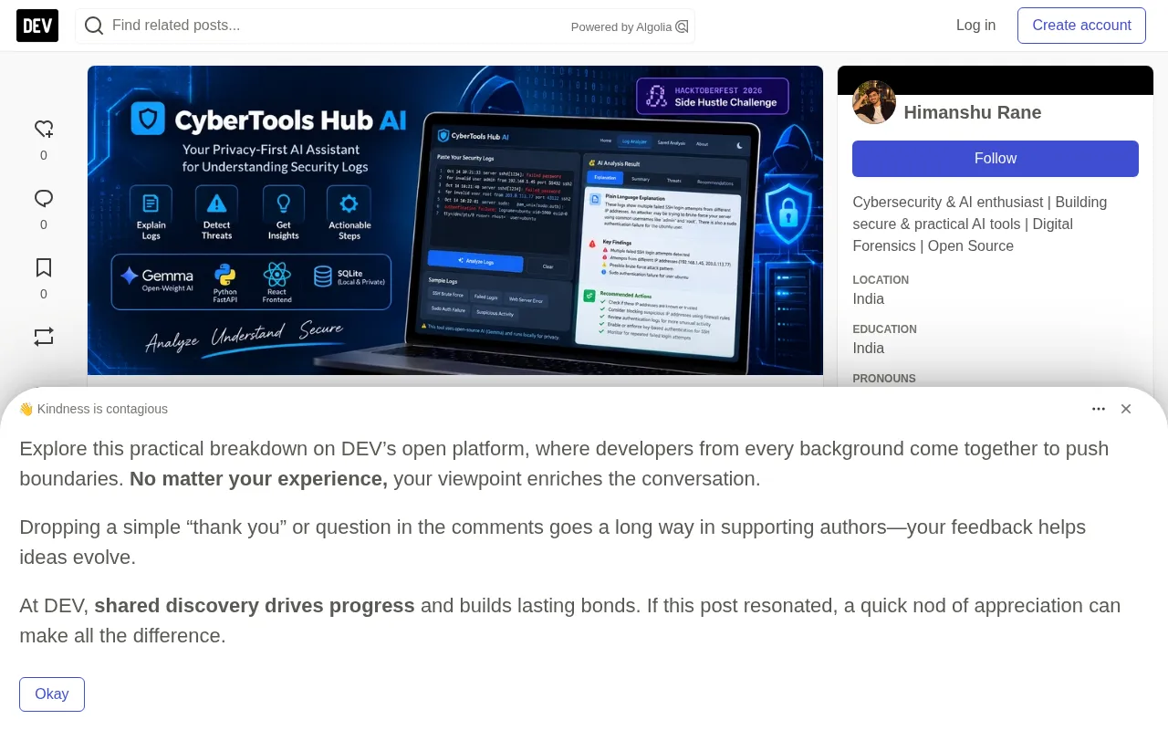The height and width of the screenshot is (730, 1168).
Task: Add a heart reaction to the post
Action: point(44,129)
